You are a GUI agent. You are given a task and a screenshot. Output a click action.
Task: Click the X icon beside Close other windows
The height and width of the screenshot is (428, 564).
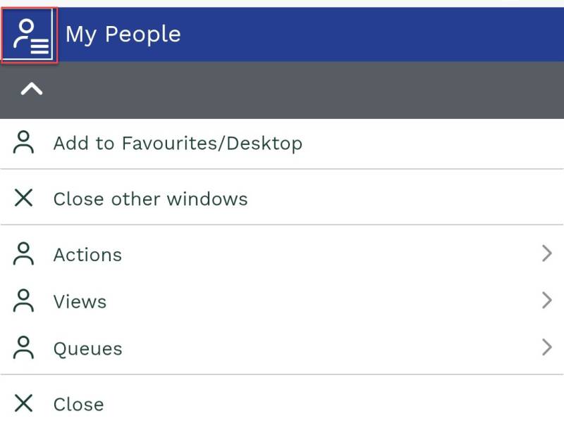point(24,199)
